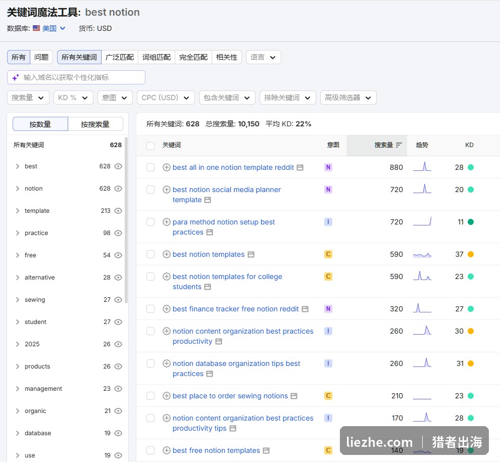This screenshot has width=500, height=462.
Task: Click the plus icon beside 'best place to order sewing notions'
Action: click(x=167, y=396)
